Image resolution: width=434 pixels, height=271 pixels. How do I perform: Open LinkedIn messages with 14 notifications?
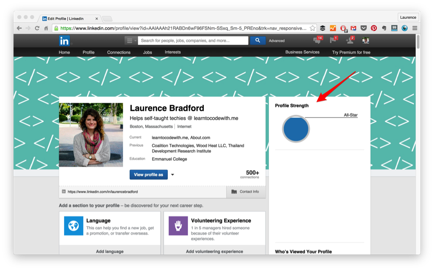pos(317,41)
